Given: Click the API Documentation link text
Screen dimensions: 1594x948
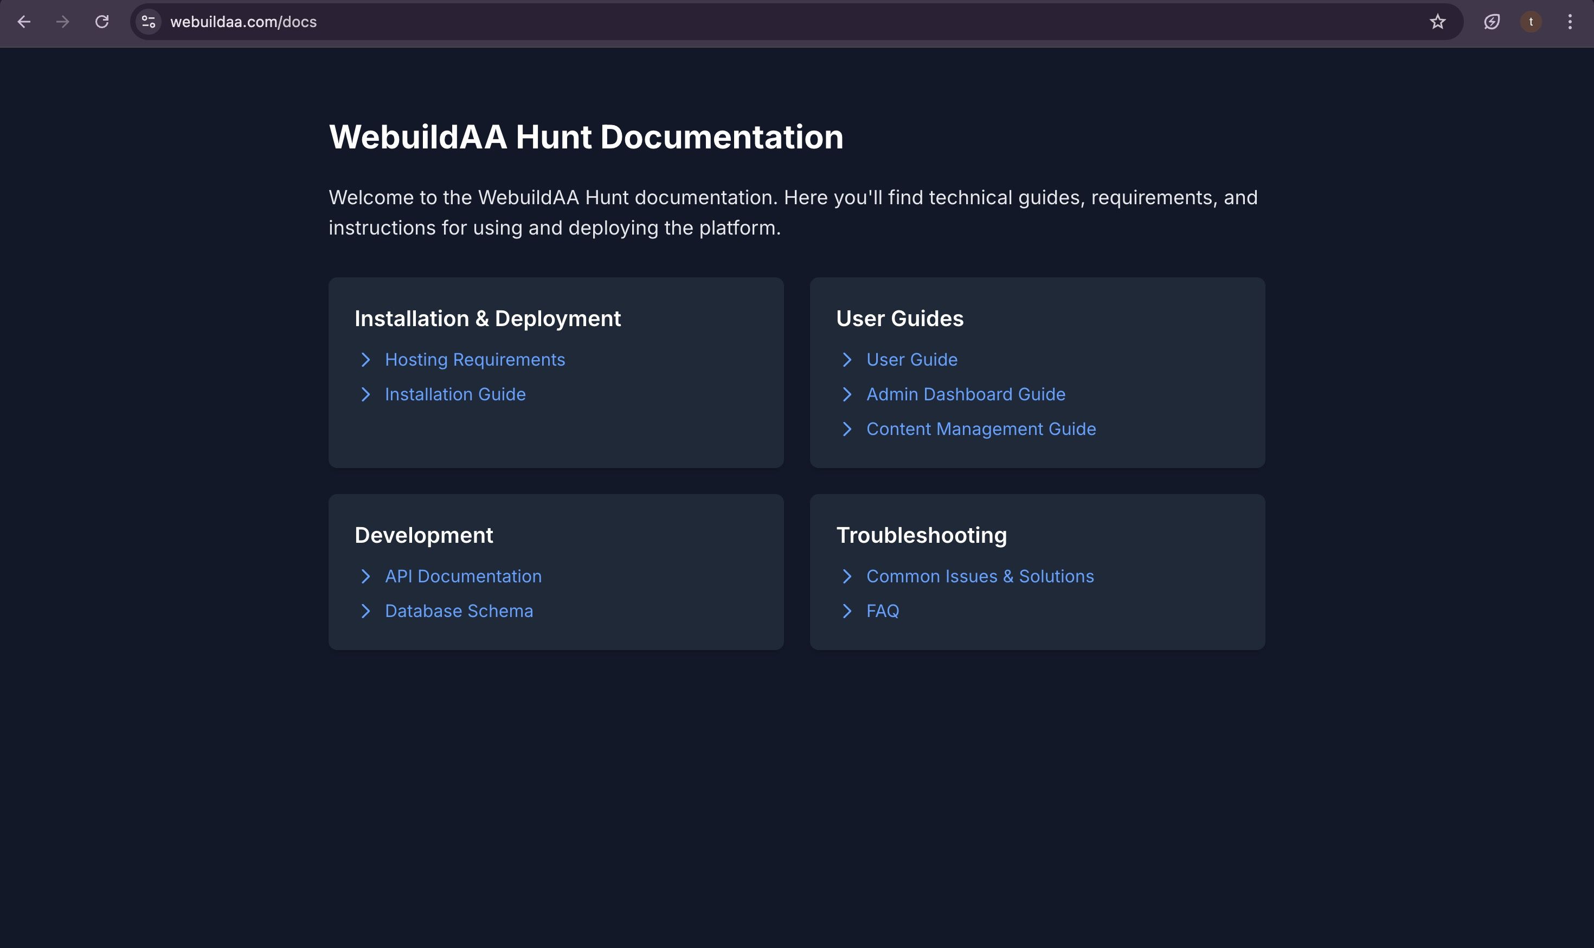Looking at the screenshot, I should pyautogui.click(x=463, y=576).
